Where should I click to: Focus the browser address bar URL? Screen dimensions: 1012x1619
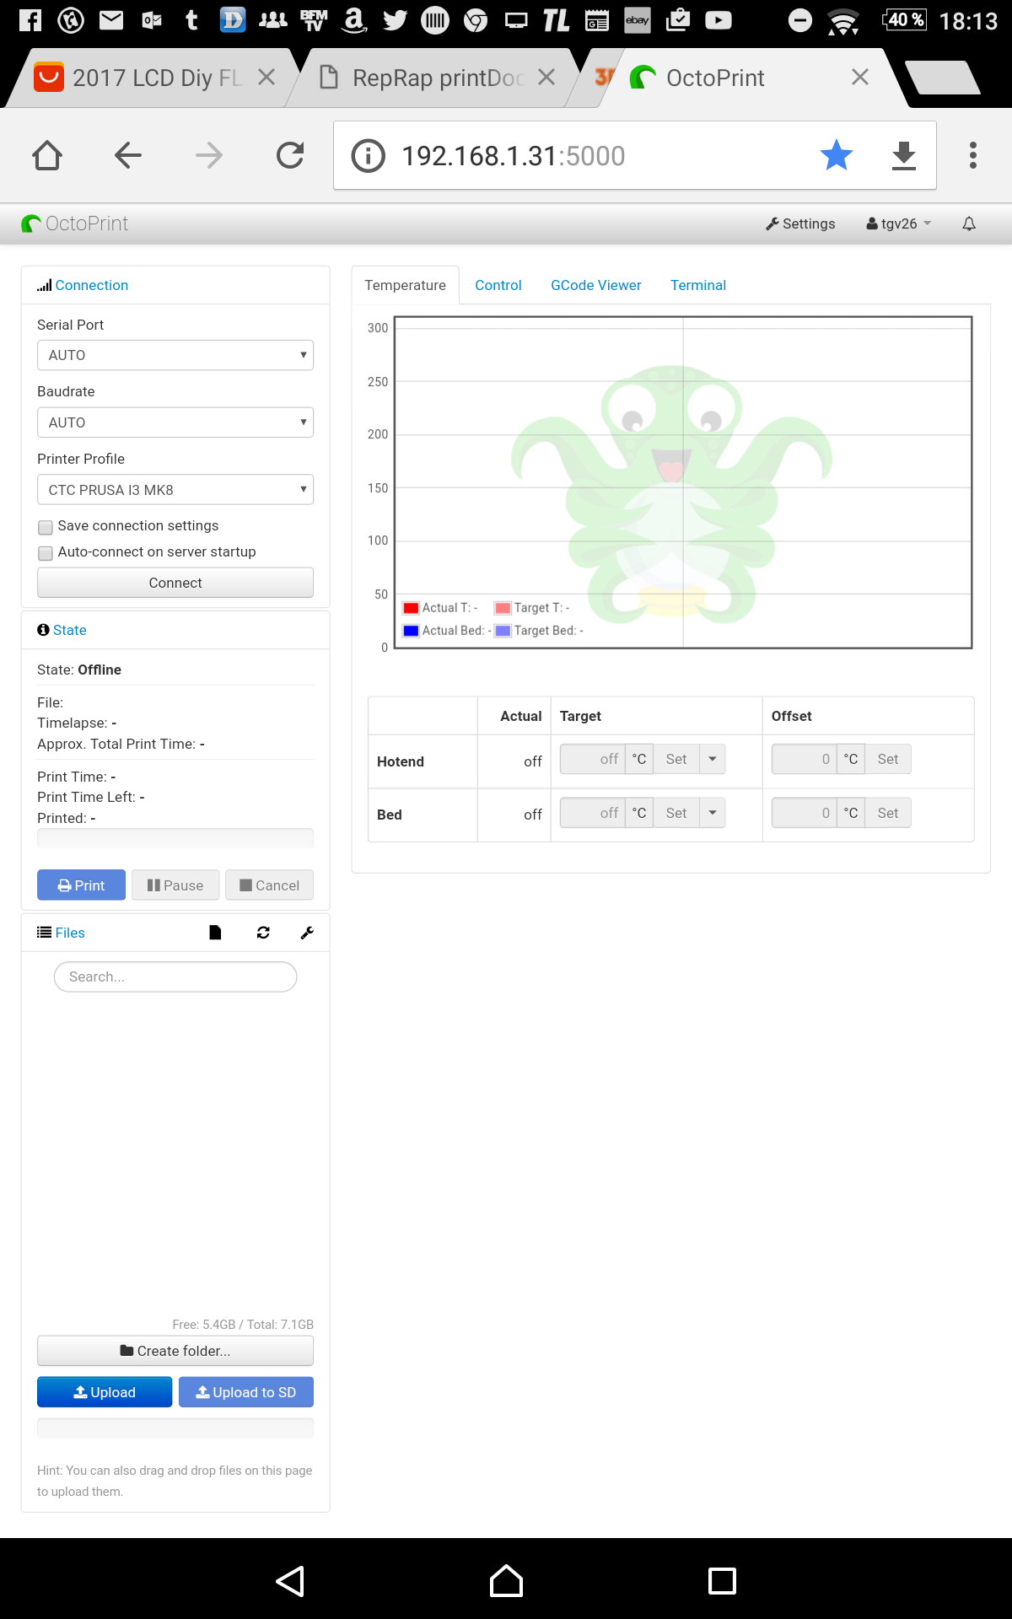click(x=514, y=156)
